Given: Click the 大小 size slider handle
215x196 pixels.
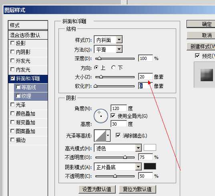Looking at the screenshot, I should (x=101, y=77).
